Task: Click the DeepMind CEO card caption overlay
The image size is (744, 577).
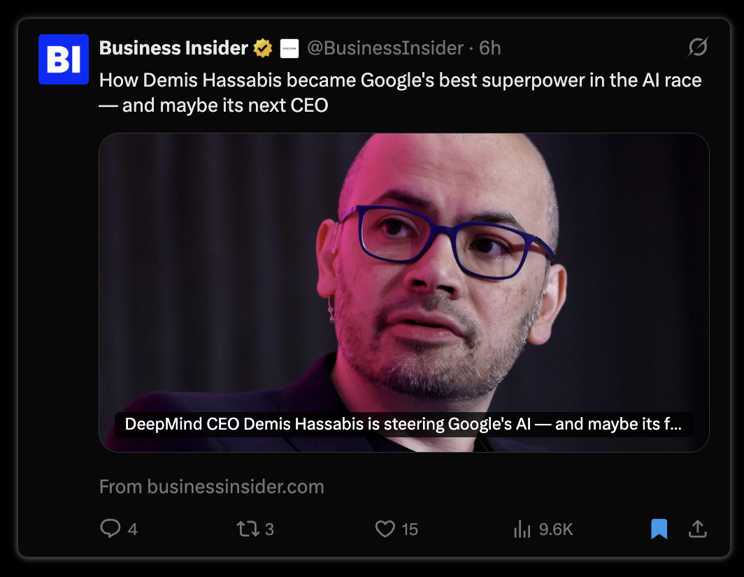Action: [403, 424]
